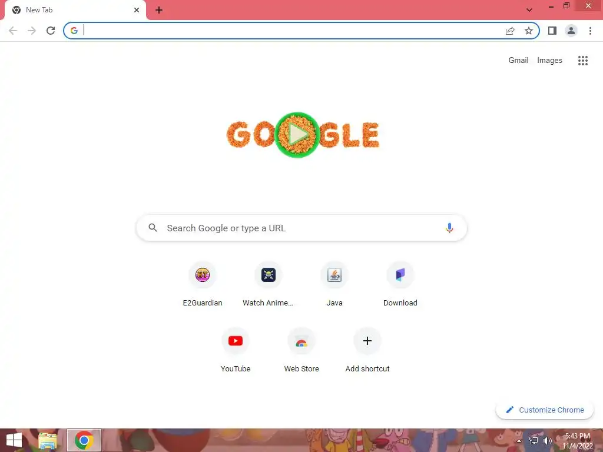Open the Google apps grid
This screenshot has height=452, width=603.
pyautogui.click(x=583, y=61)
